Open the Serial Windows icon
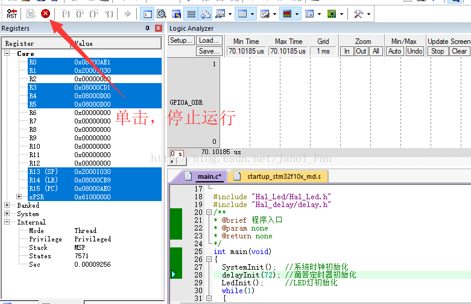471x304 pixels. tap(265, 14)
